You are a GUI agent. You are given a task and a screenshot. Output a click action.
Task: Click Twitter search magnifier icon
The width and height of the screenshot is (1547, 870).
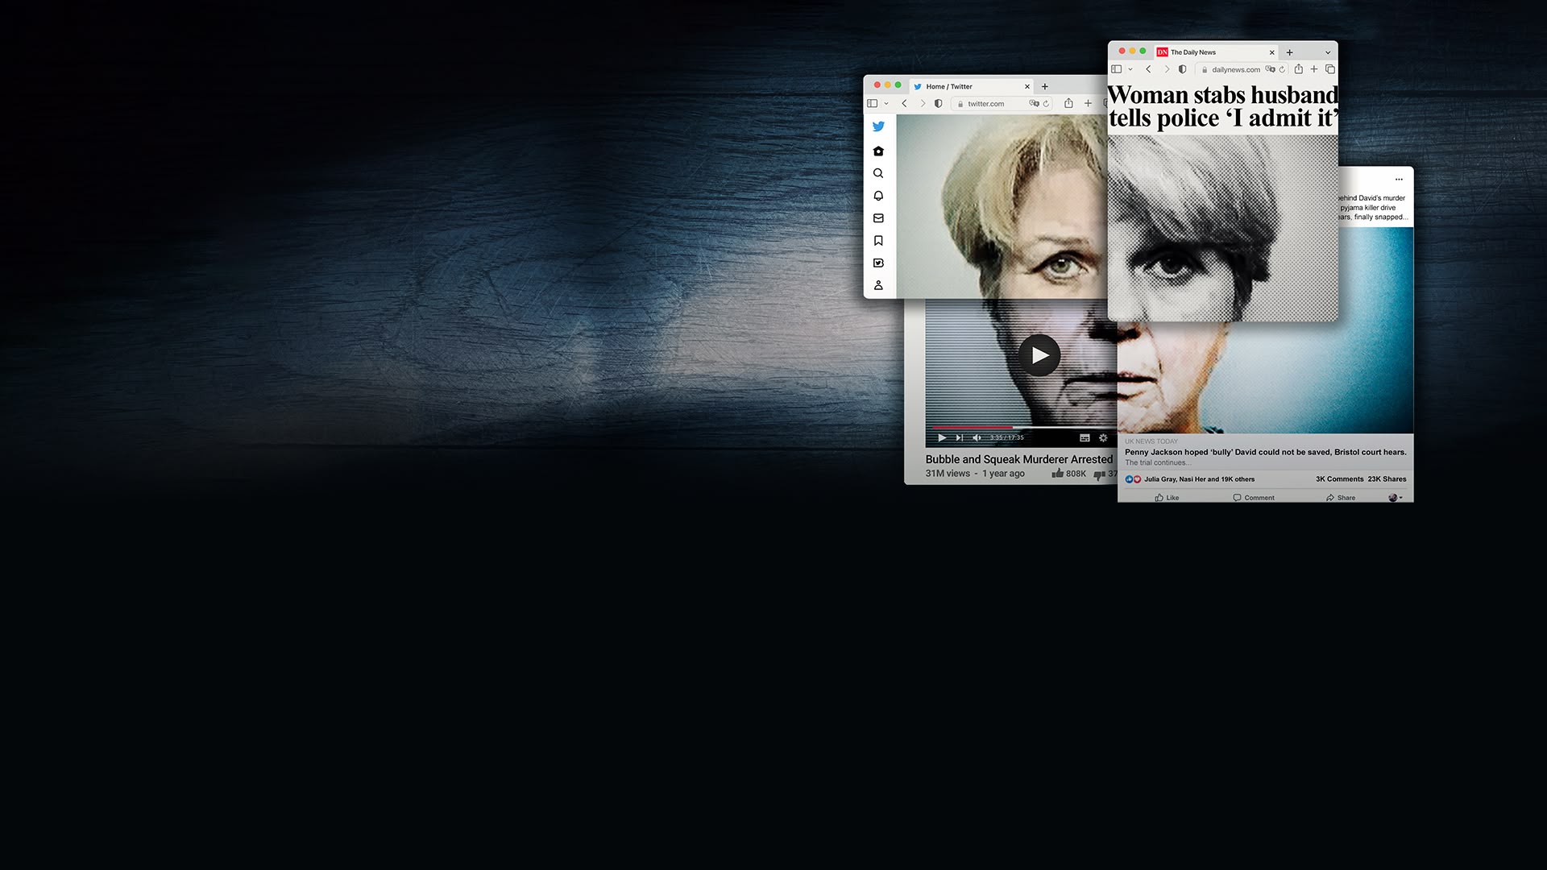[x=878, y=173]
